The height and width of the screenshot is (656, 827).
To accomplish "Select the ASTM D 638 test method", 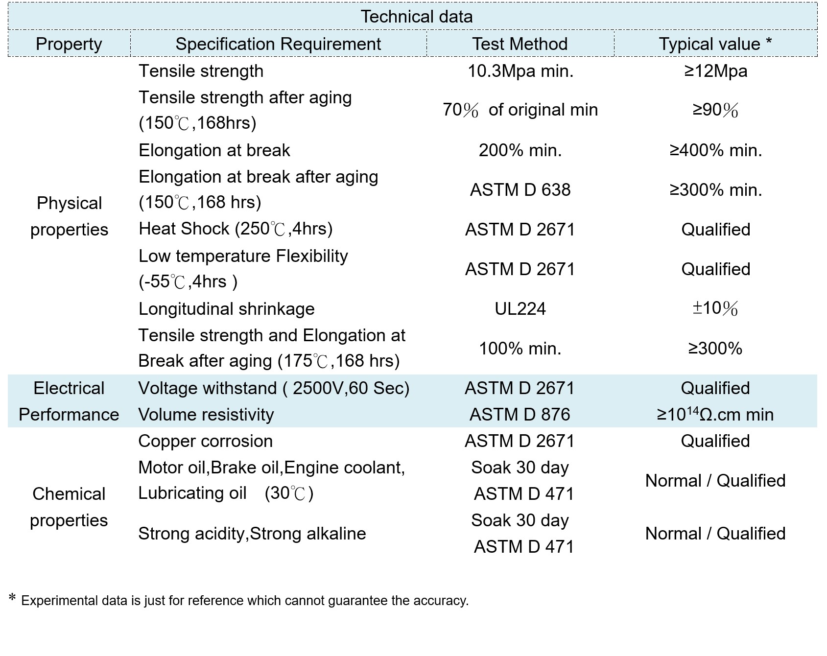I will click(x=520, y=190).
